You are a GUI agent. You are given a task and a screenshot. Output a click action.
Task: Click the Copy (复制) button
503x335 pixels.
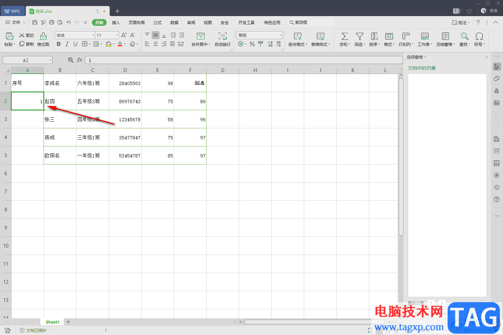point(26,44)
